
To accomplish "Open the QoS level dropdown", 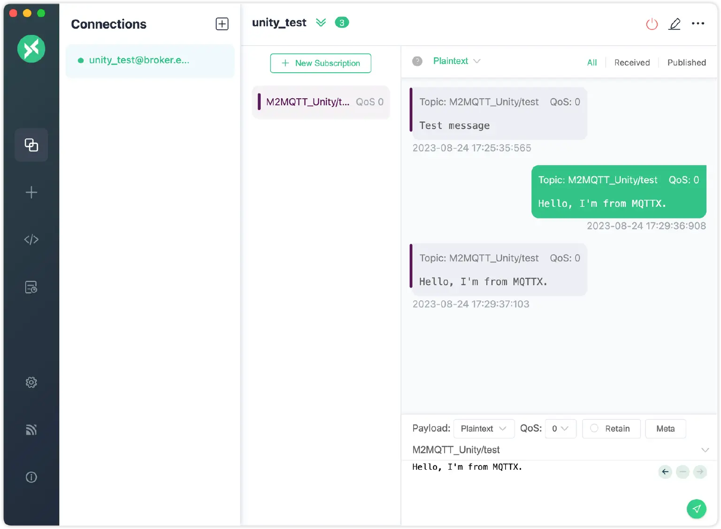I will [x=560, y=428].
